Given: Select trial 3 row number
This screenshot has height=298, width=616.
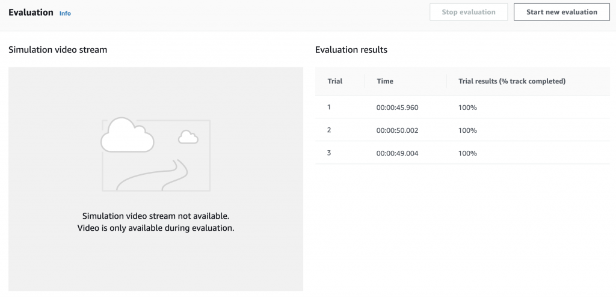Looking at the screenshot, I should click(x=329, y=153).
